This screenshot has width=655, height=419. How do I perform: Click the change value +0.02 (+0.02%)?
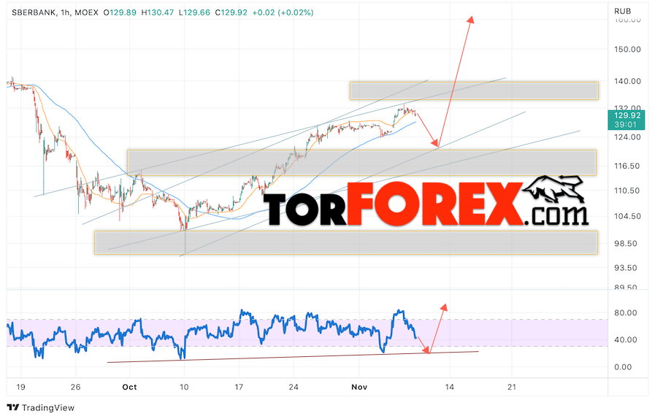(283, 12)
